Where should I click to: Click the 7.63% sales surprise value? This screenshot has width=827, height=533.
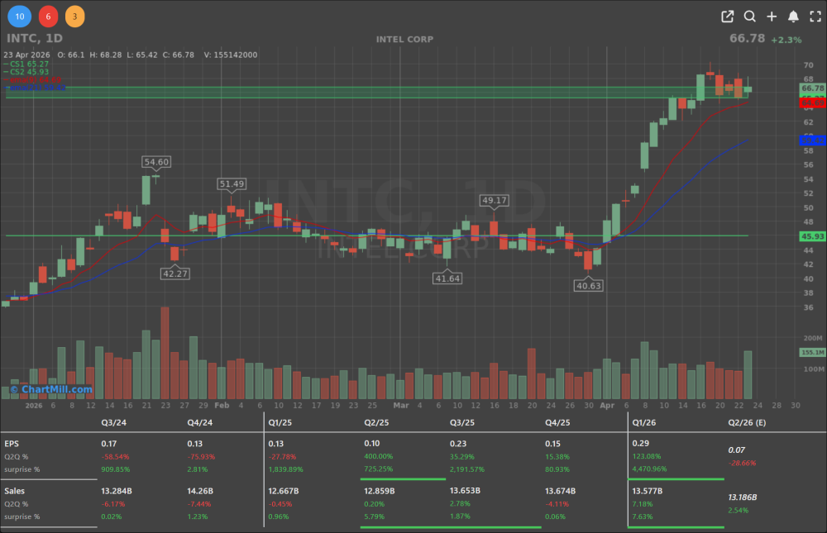tap(642, 516)
